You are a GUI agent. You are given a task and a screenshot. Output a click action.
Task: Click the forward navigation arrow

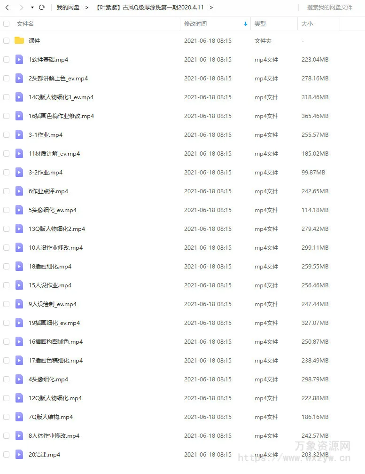click(x=22, y=7)
